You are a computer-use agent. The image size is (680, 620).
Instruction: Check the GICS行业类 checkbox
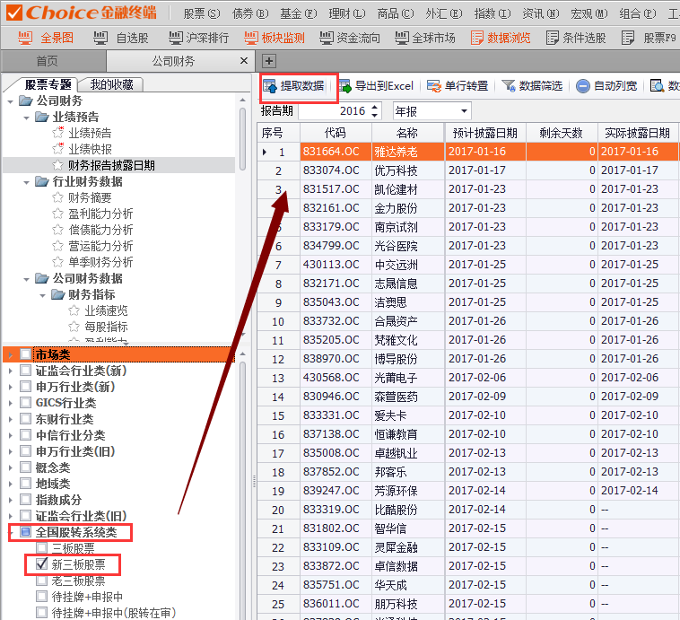(x=26, y=403)
